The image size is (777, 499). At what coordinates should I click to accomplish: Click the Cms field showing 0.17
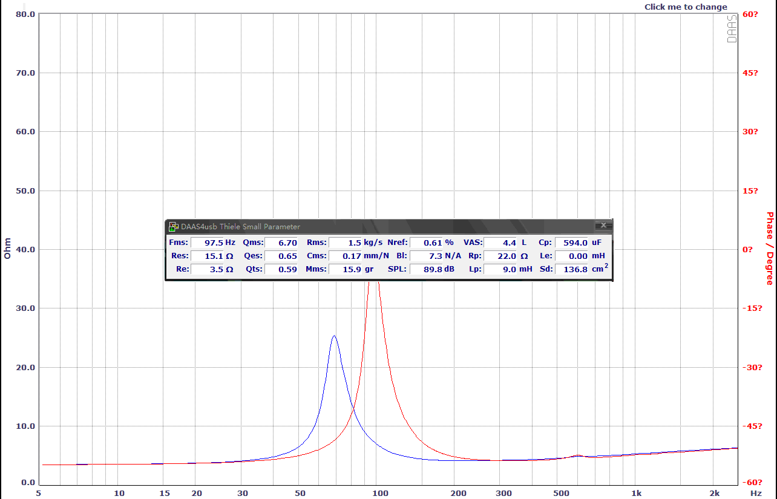click(x=345, y=256)
